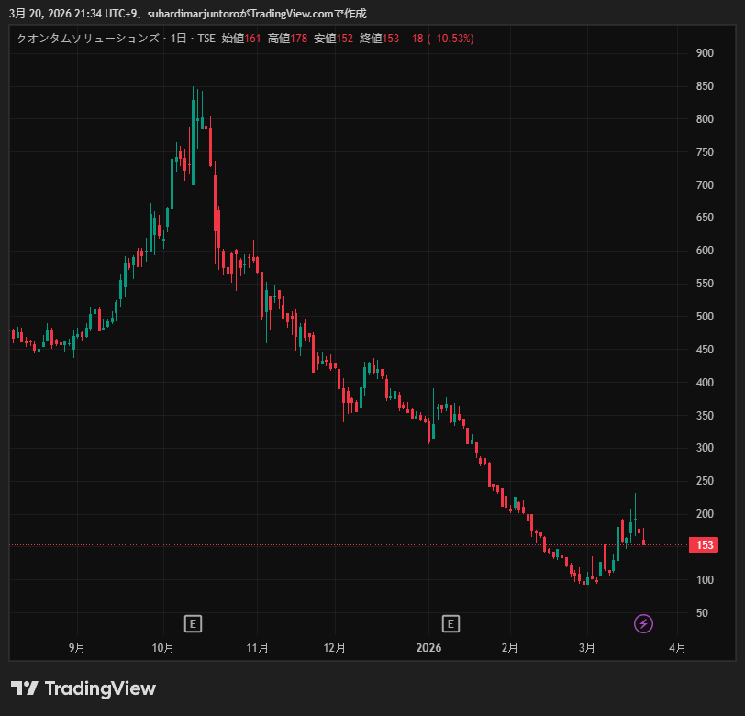Viewport: 745px width, 716px height.
Task: Click the −18 (−10.53%) change value
Action: (x=440, y=39)
